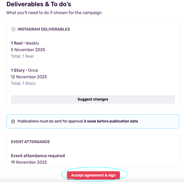184x182 pixels.
Task: Click the campaign requirements subtitle text
Action: pos(54,13)
